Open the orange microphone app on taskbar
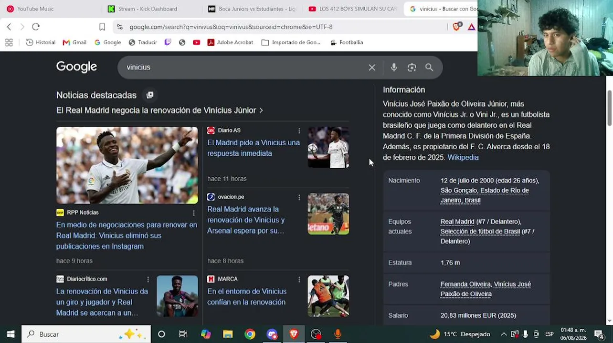 pyautogui.click(x=338, y=334)
